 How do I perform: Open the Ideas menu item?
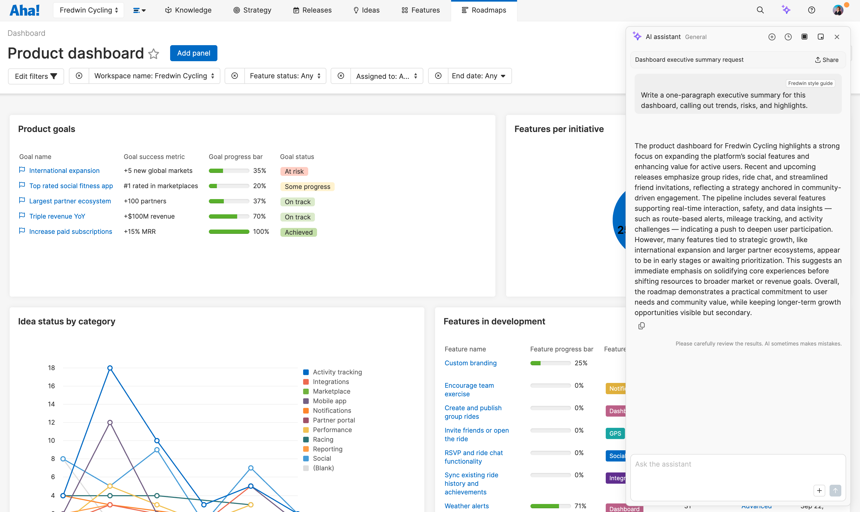tap(366, 10)
